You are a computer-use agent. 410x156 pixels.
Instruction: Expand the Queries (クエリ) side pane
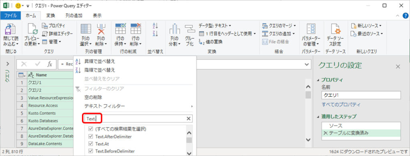coord(8,64)
